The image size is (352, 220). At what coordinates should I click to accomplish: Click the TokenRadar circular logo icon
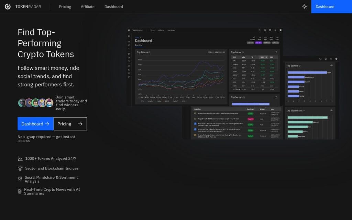[x=8, y=7]
